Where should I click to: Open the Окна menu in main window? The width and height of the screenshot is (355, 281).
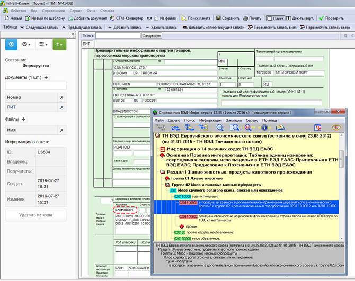(x=91, y=11)
